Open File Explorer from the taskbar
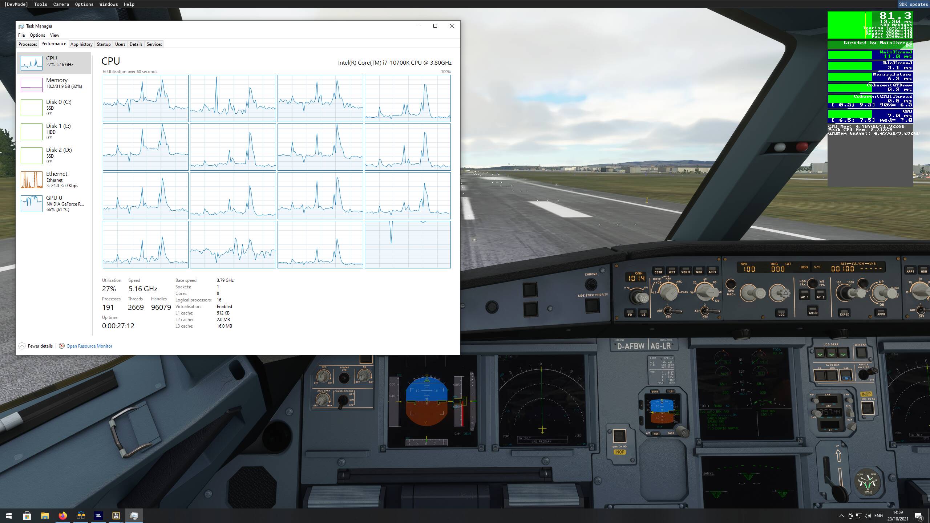 (x=45, y=516)
